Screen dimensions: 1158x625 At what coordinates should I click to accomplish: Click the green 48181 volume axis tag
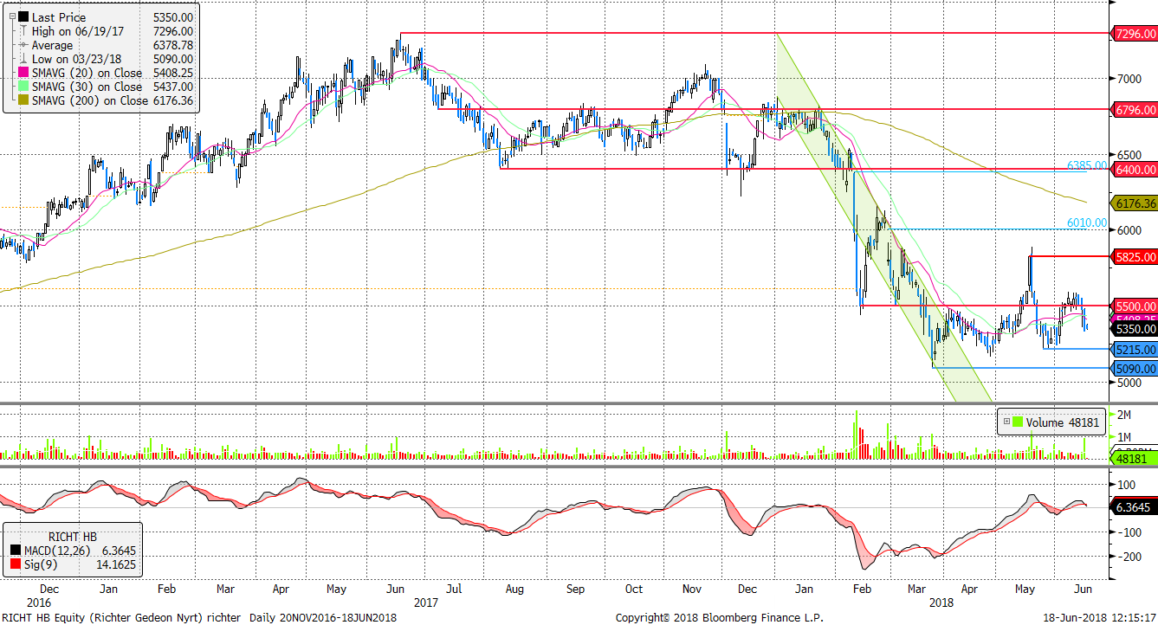click(x=1132, y=459)
